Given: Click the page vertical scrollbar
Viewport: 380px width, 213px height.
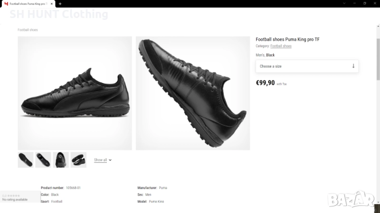Looking at the screenshot, I should [378, 62].
